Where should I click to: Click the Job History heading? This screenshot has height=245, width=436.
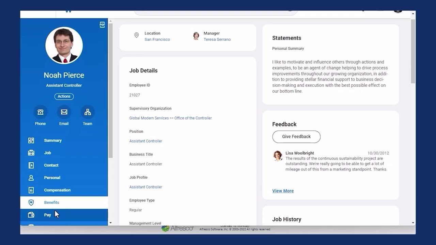[x=287, y=219]
